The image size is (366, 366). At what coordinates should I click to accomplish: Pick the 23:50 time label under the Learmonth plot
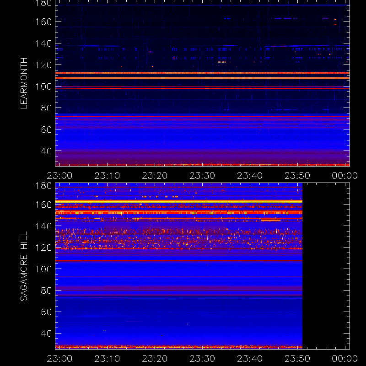297,176
